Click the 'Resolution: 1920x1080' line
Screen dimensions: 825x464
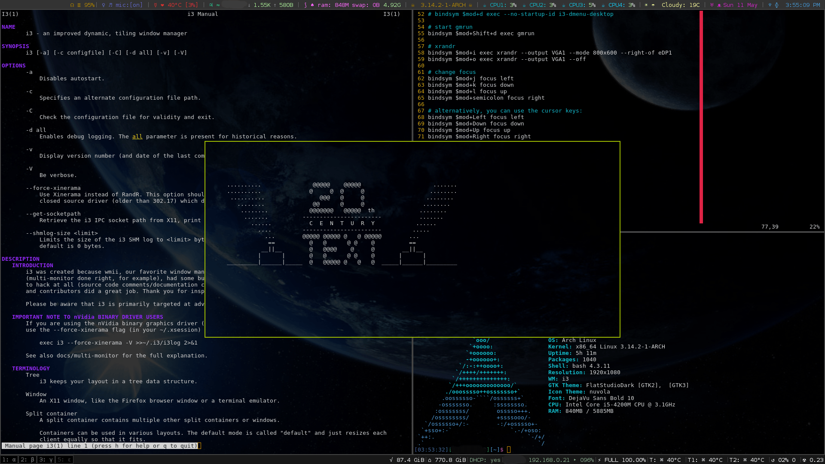584,372
